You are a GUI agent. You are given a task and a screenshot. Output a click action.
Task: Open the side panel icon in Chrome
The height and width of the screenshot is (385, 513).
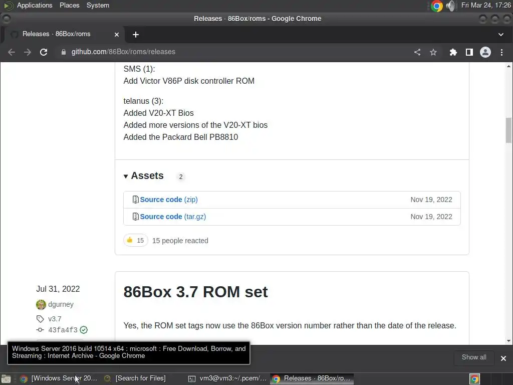[x=469, y=52]
